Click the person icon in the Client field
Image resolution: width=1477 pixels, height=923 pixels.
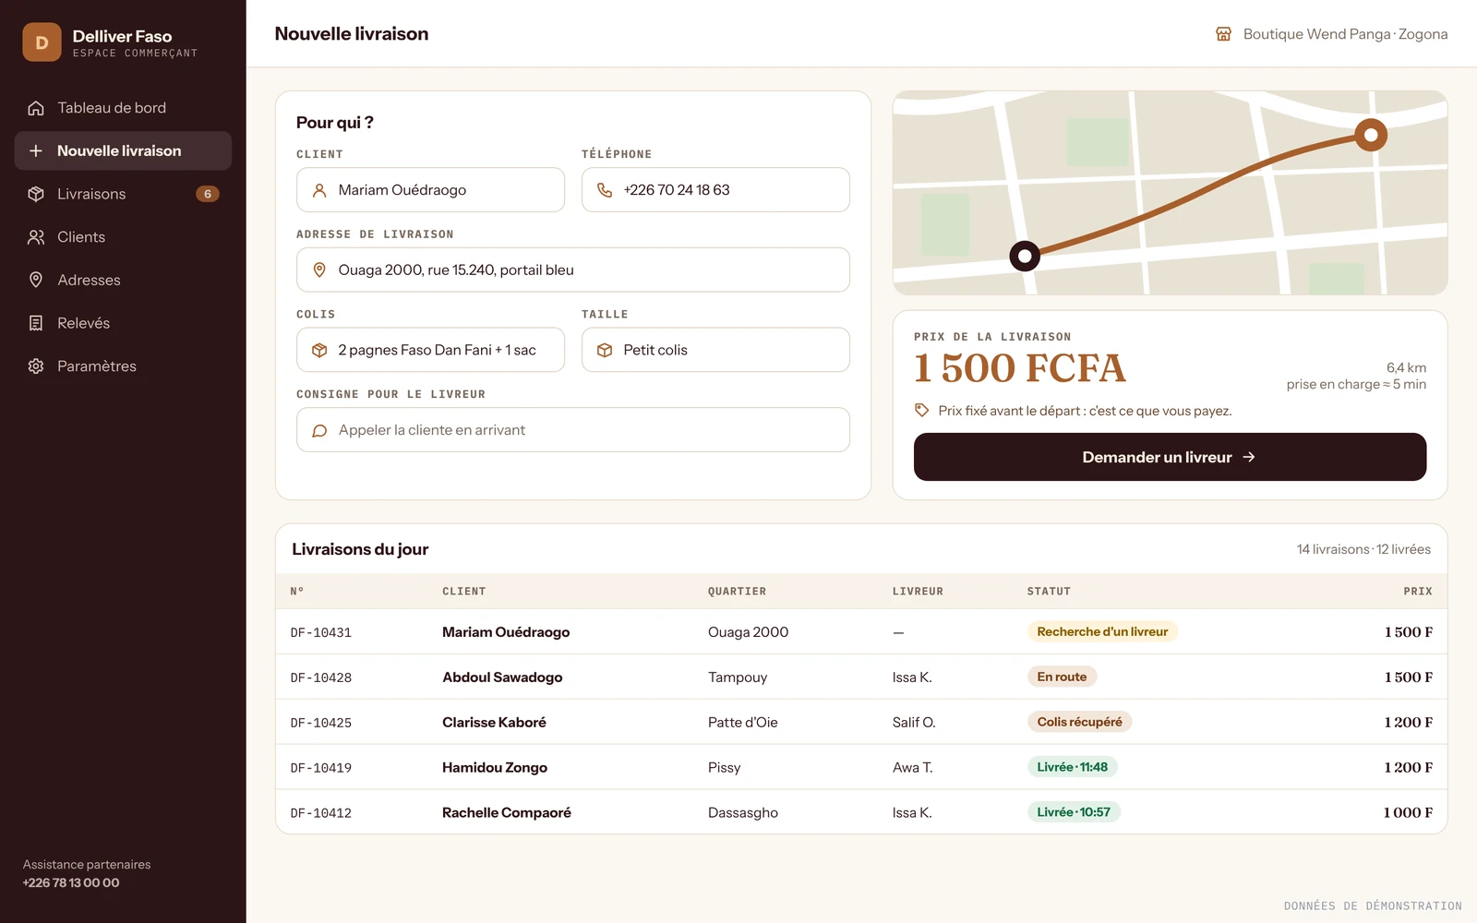coord(319,190)
